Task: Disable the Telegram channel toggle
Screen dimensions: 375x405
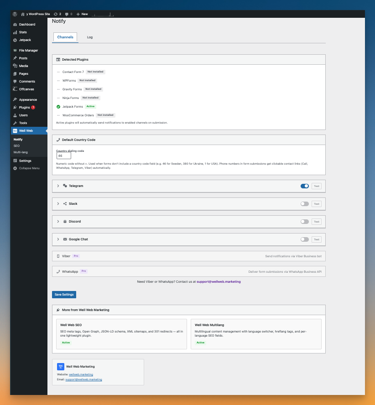Action: 305,186
